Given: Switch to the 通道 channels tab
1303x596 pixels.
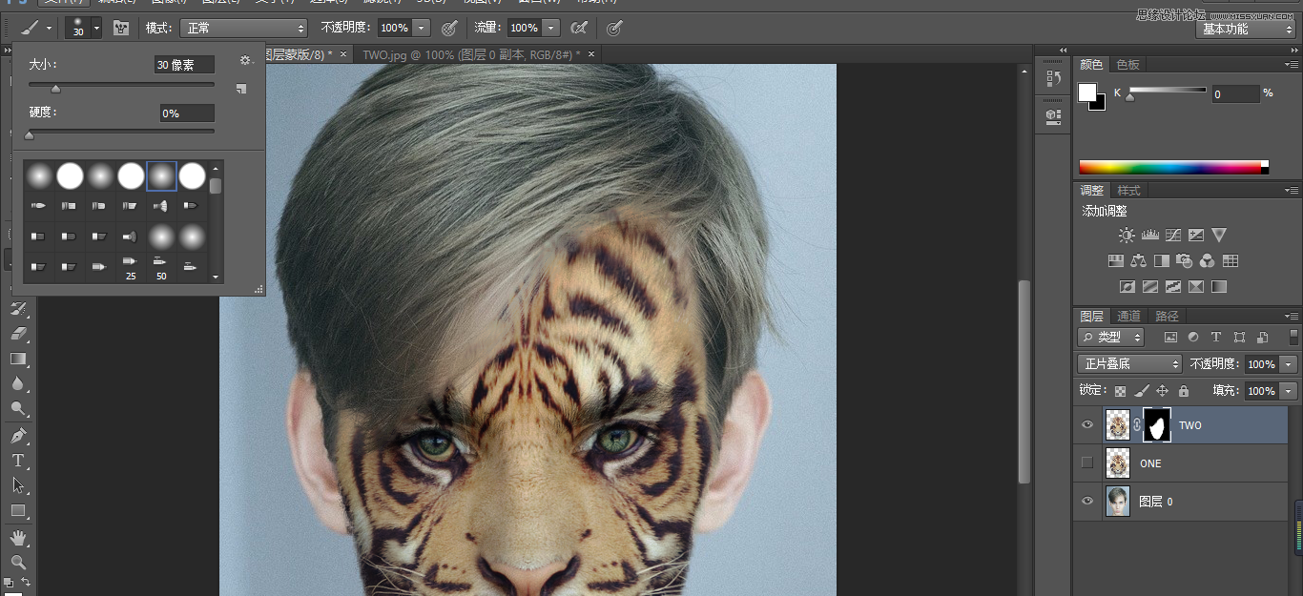Looking at the screenshot, I should (1128, 316).
